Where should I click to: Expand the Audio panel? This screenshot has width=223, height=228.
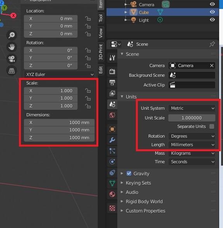(x=132, y=192)
